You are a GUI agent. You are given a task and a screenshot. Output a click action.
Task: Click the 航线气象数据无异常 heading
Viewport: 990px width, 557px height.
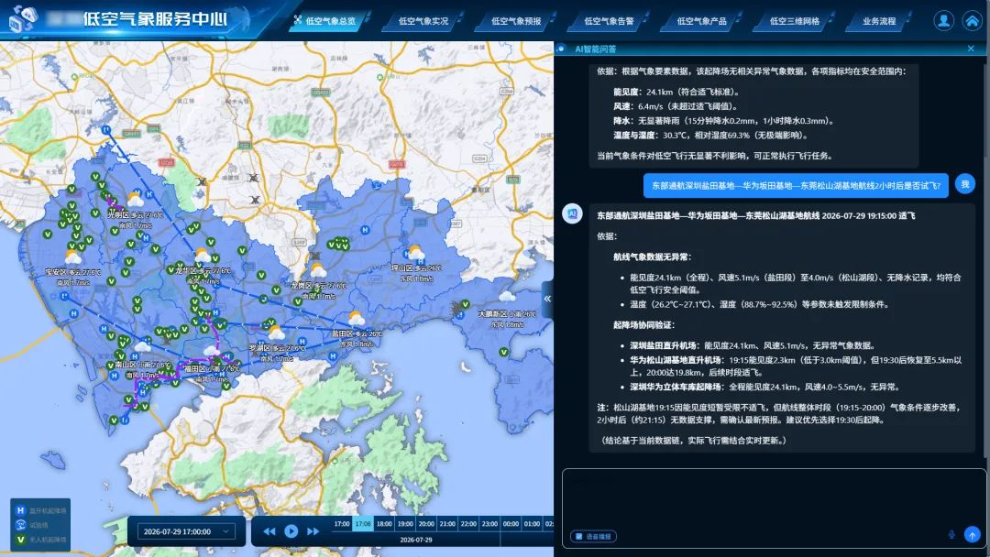coord(652,257)
